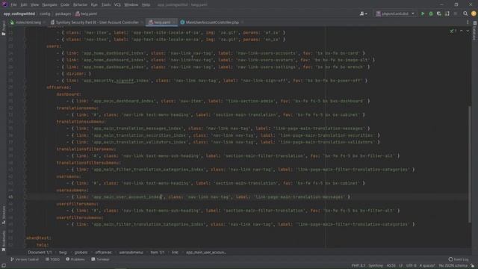Open the Code With Me user icon
Image resolution: width=478 pixels, height=269 pixels.
361,13
